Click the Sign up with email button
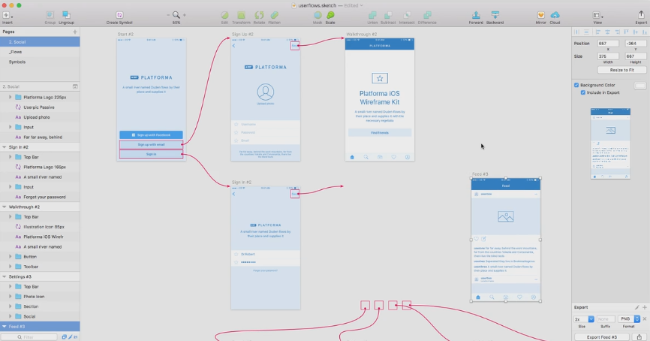650x341 pixels. [x=151, y=144]
